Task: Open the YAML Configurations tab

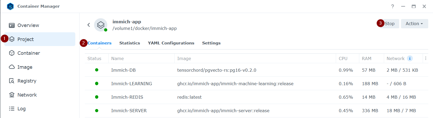Action: point(171,43)
